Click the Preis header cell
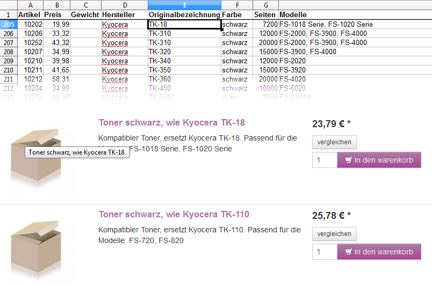Screen dimensions: 432x286 [x=57, y=14]
